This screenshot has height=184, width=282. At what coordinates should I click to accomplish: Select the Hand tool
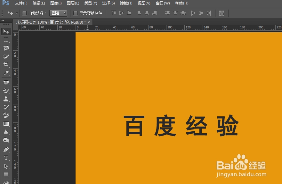click(6, 182)
